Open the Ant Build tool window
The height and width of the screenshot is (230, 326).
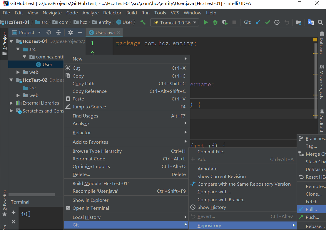point(322,120)
